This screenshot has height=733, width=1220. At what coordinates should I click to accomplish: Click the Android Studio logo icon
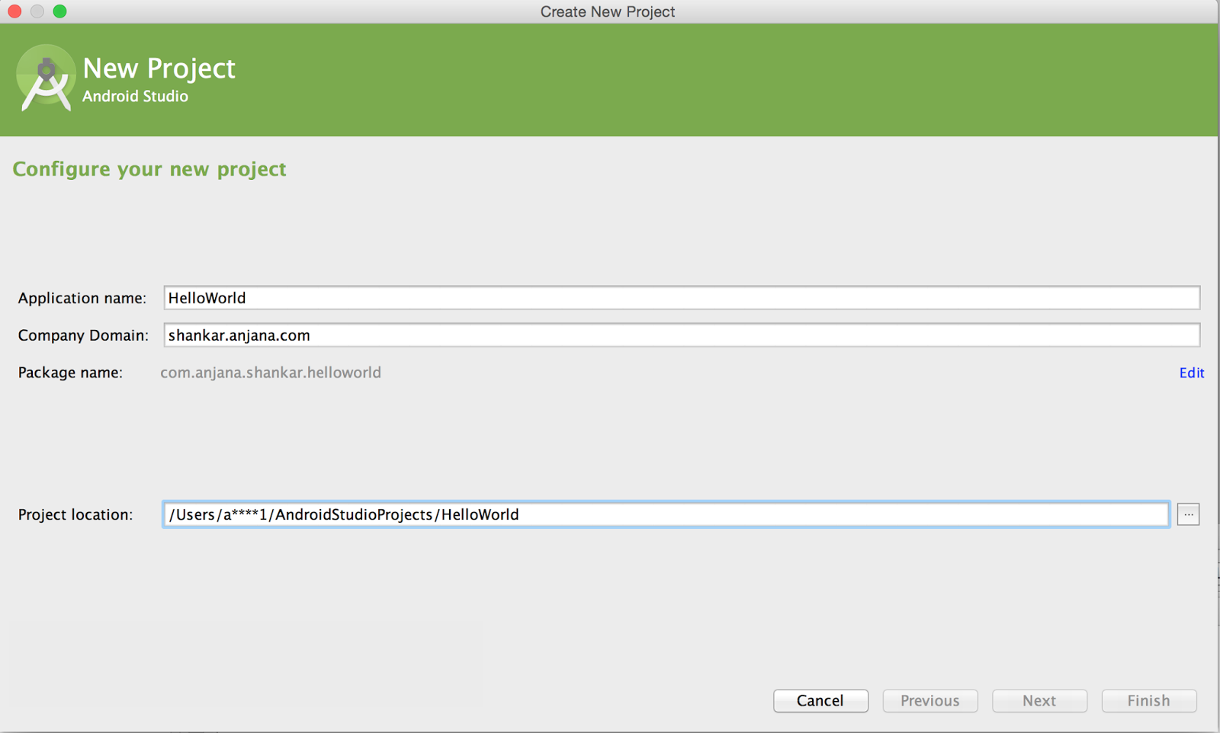pos(45,78)
